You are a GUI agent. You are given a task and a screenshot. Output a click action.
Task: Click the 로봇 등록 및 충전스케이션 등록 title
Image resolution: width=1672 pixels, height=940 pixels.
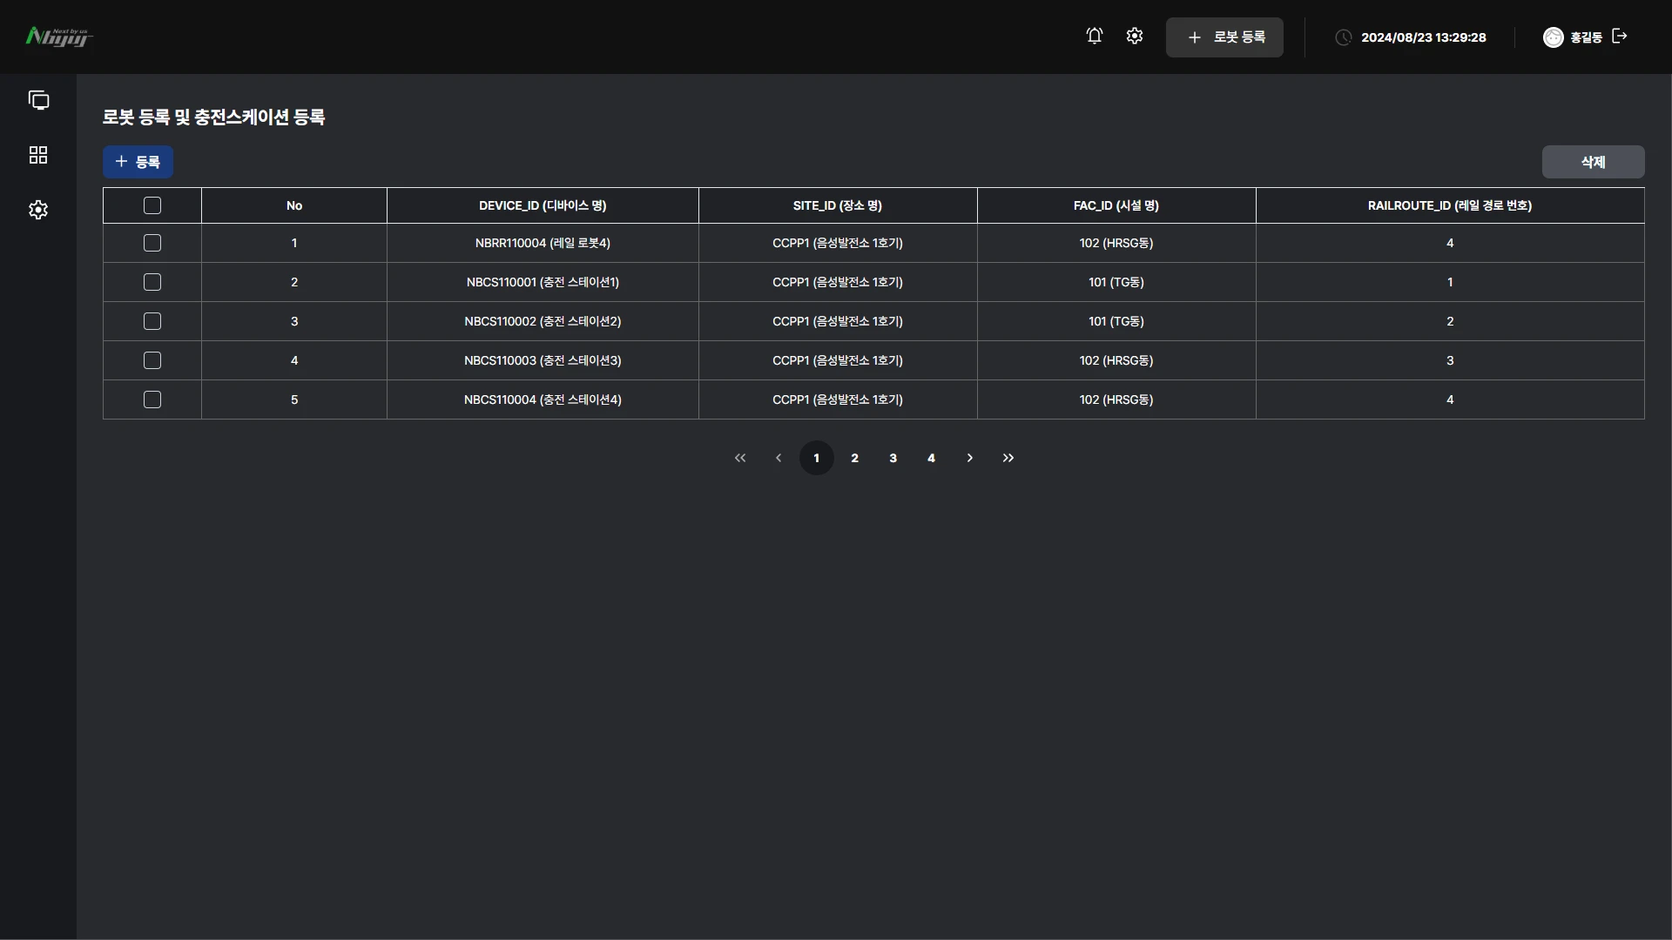(213, 117)
